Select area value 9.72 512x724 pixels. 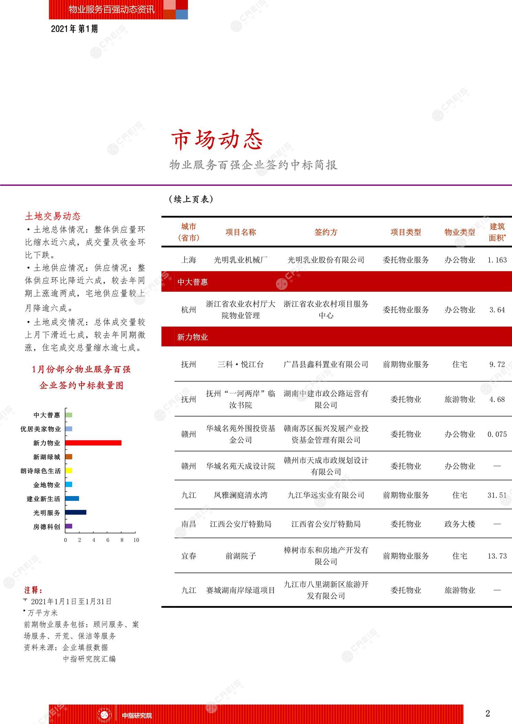point(497,364)
